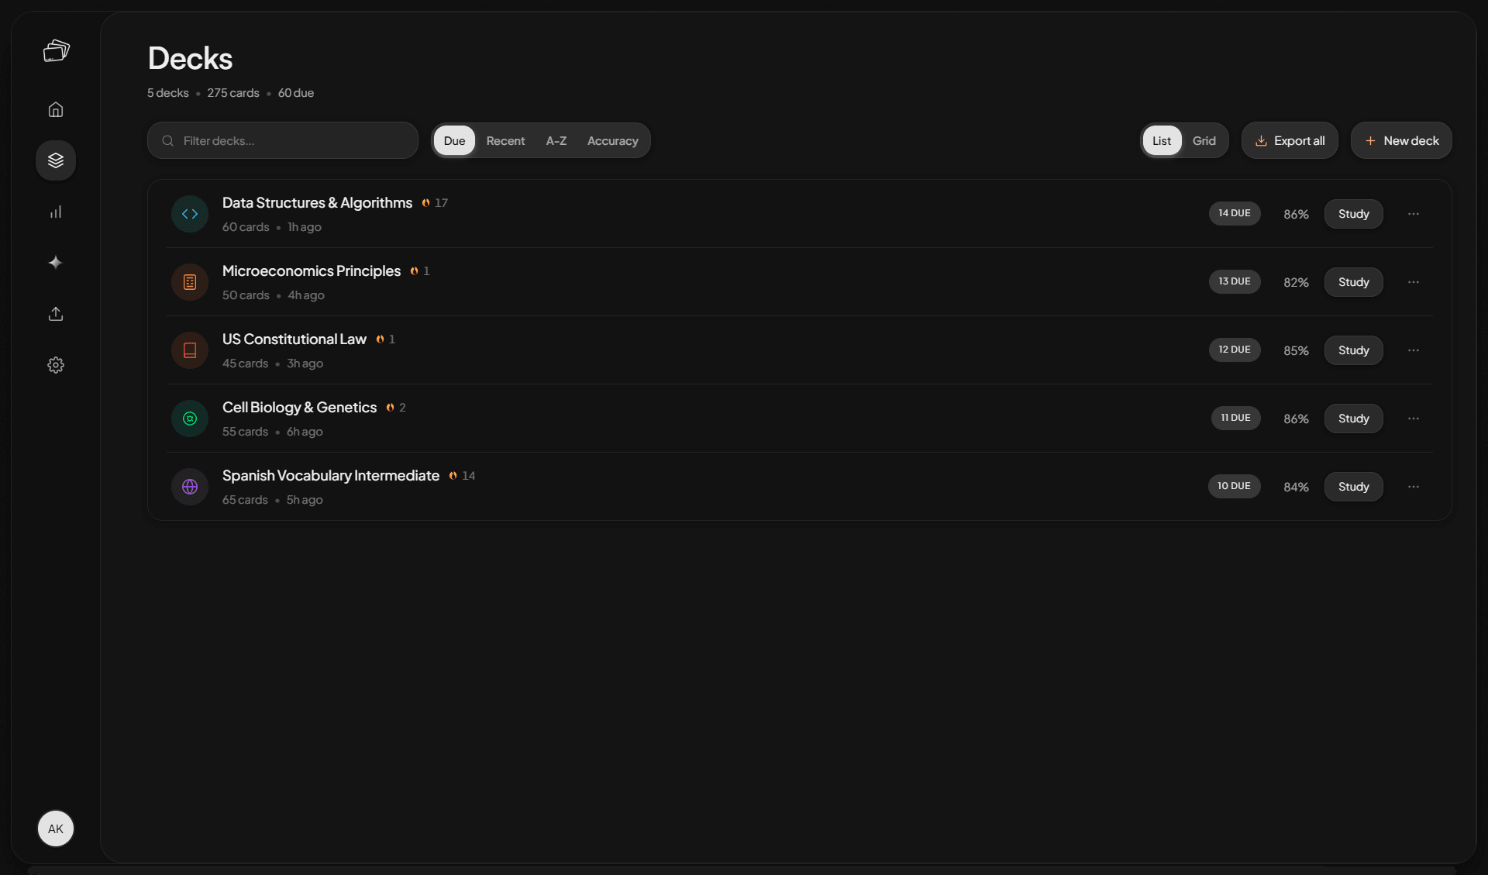Screen dimensions: 1488x875
Task: Open the stats bar chart sidebar icon
Action: point(56,212)
